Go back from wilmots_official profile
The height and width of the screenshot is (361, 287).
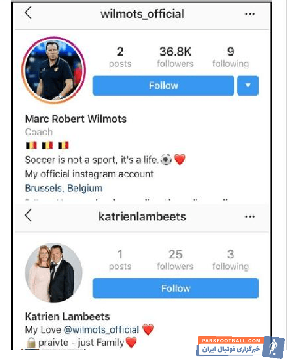[28, 13]
